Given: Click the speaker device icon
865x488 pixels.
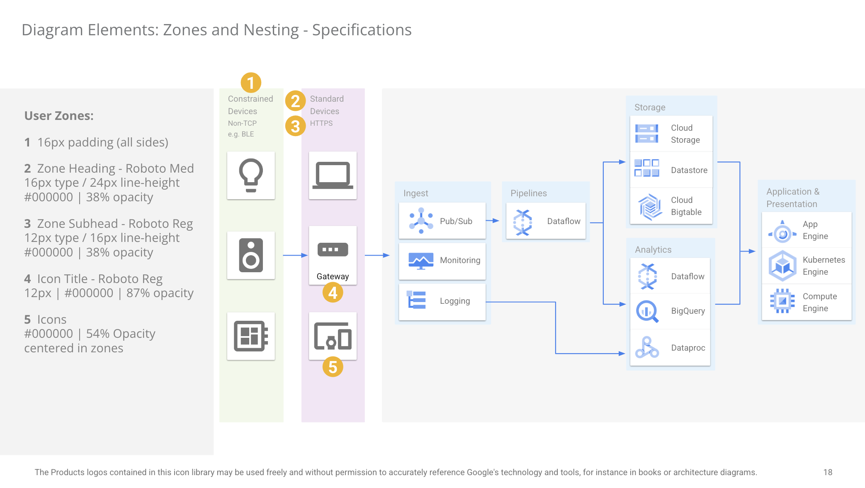Looking at the screenshot, I should click(251, 255).
